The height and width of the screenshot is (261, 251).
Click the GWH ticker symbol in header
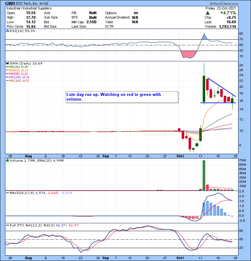pyautogui.click(x=10, y=3)
